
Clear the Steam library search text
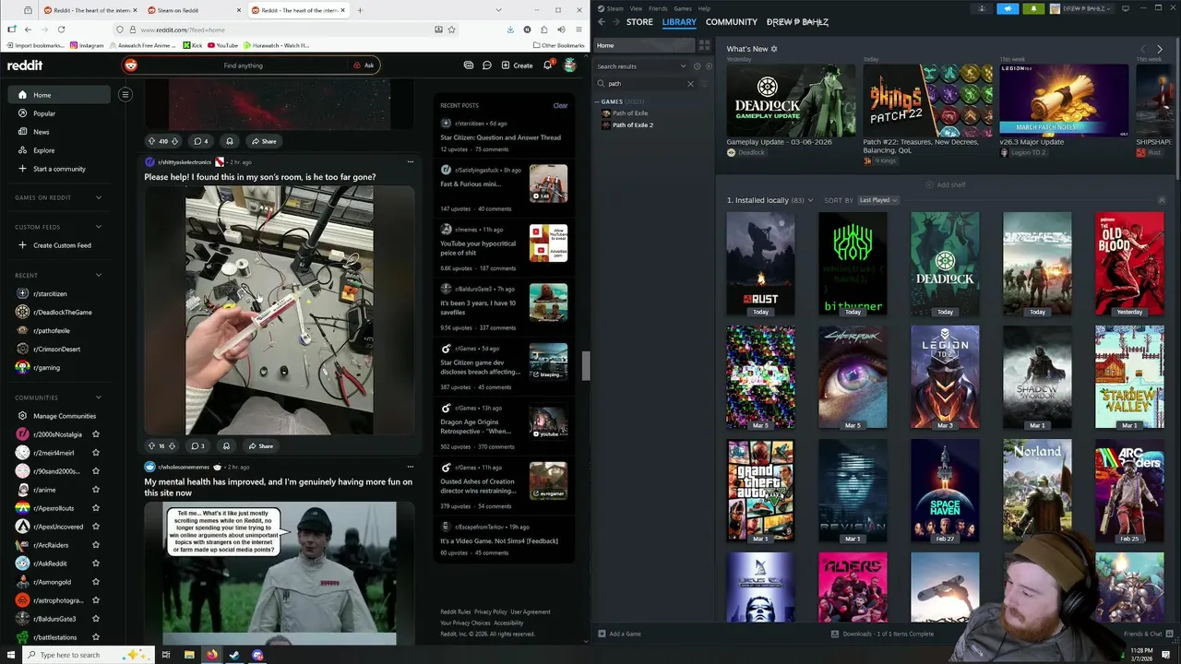point(690,84)
